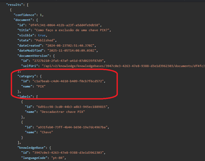Select dateCreated value 2024-08-23T02:51:40.370Z
Screen dimensions: 205x161
point(70,46)
